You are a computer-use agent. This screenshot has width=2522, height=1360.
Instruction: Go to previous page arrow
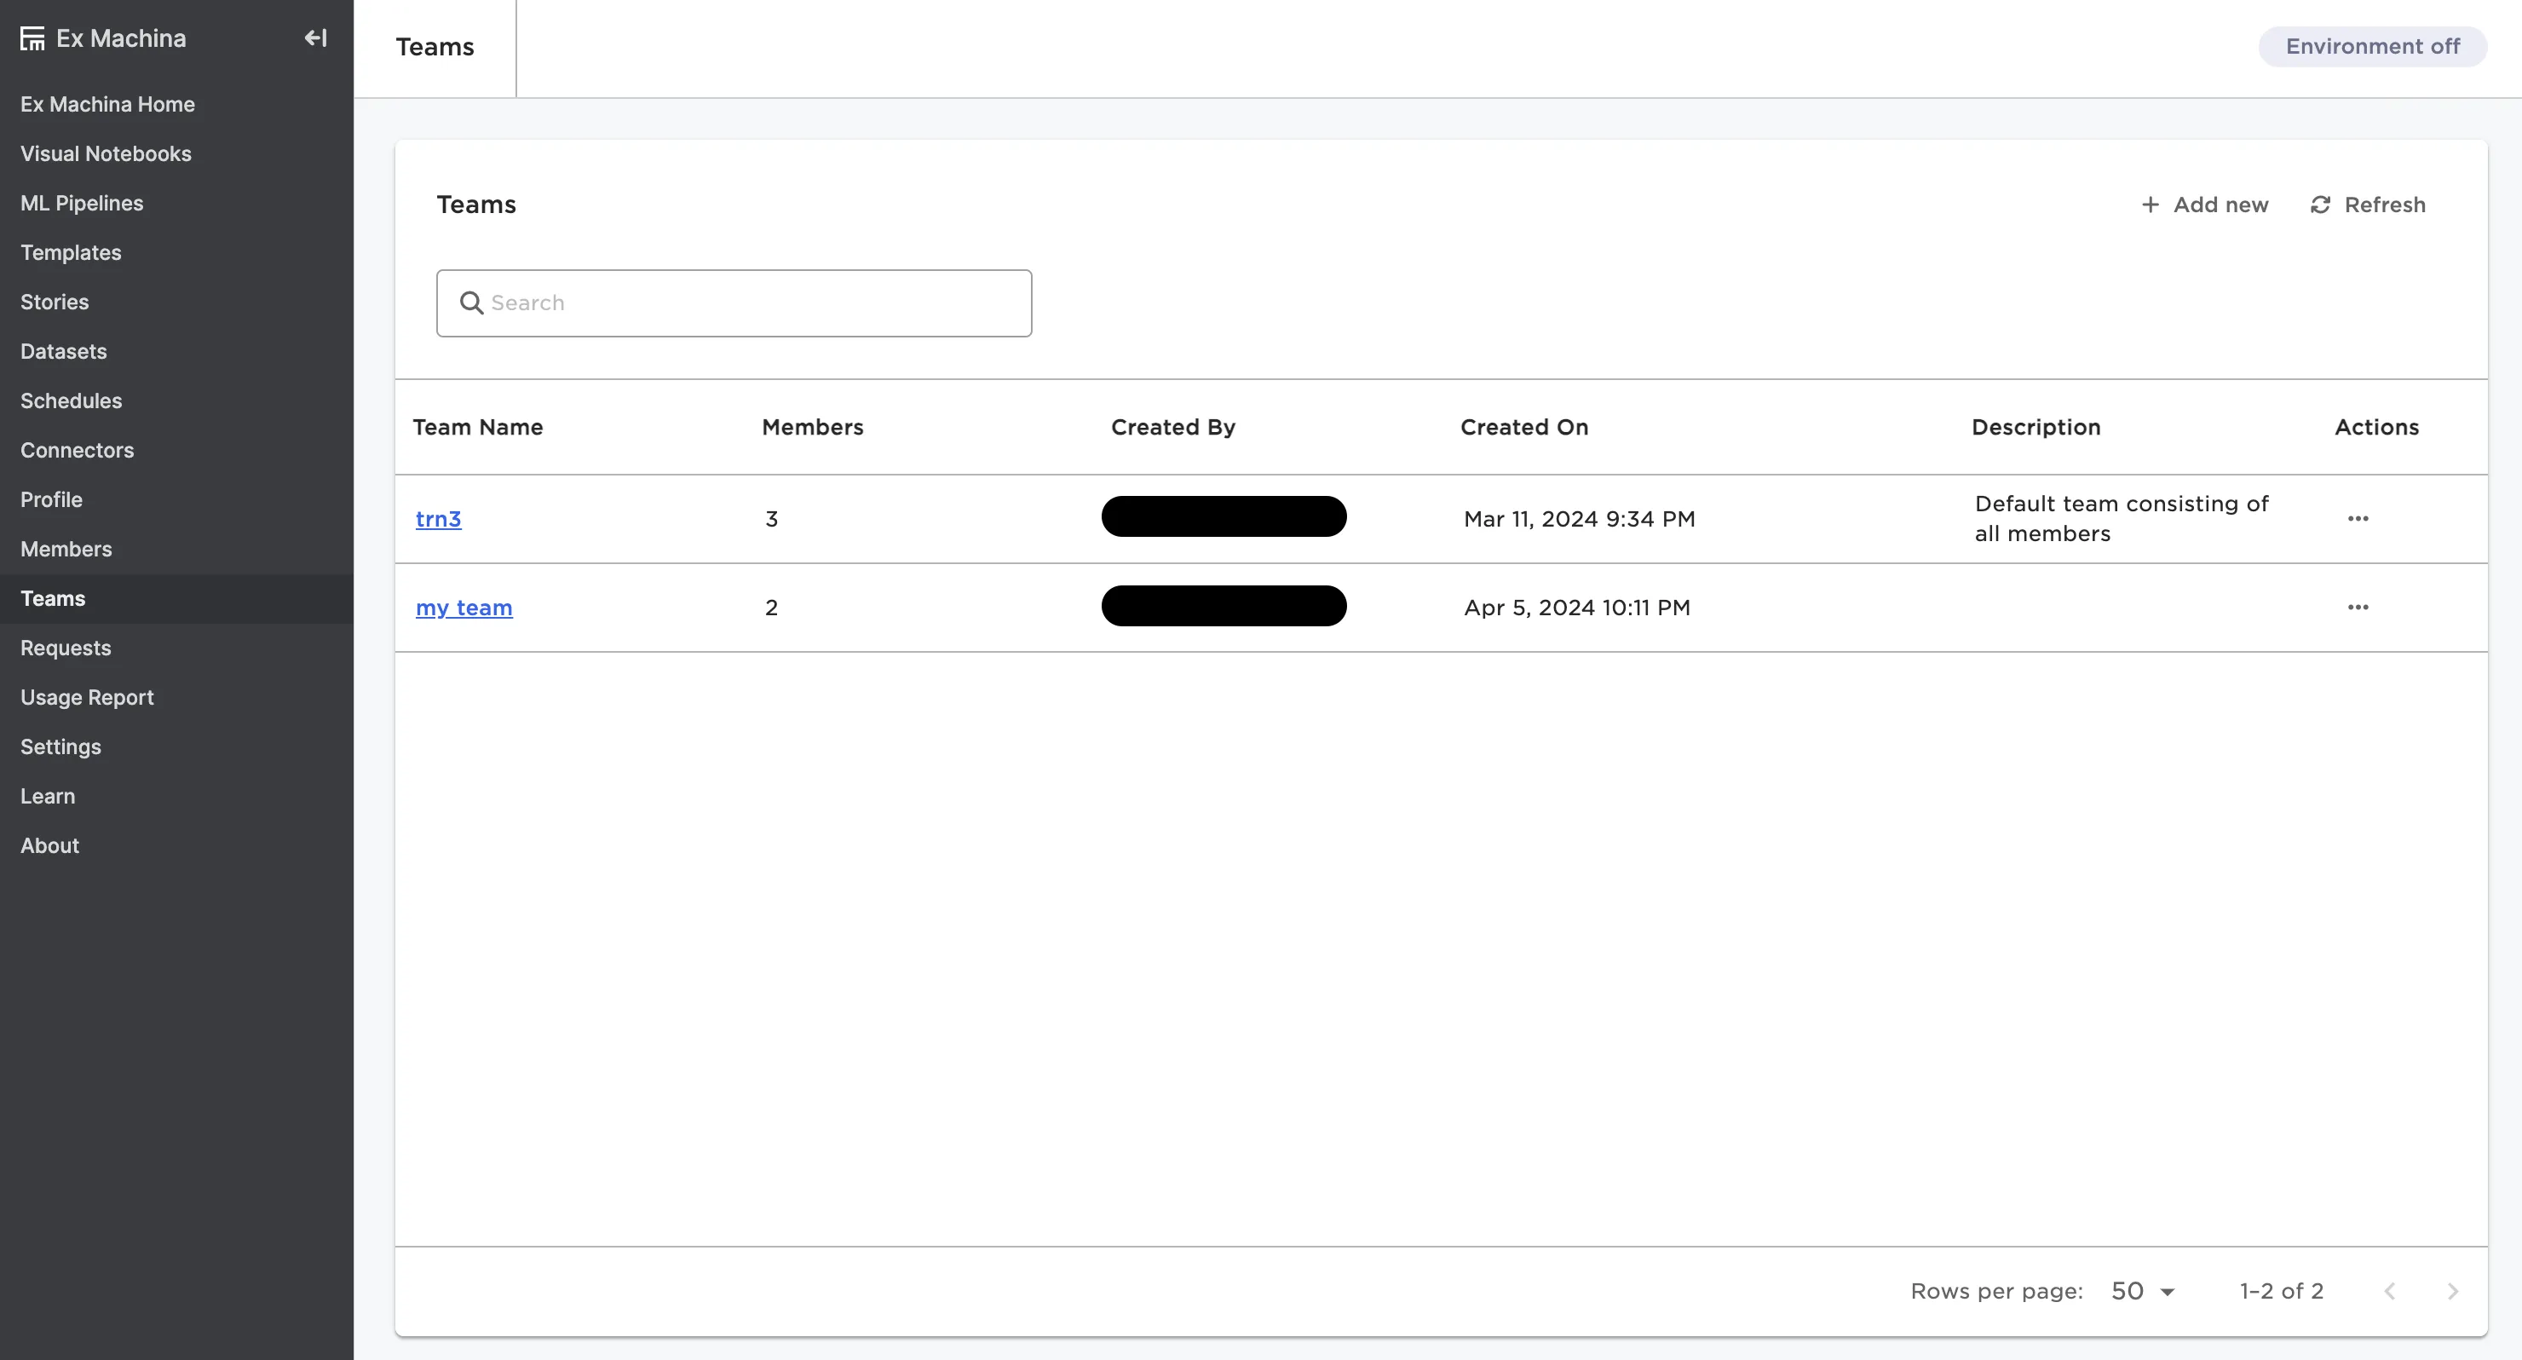(2390, 1292)
